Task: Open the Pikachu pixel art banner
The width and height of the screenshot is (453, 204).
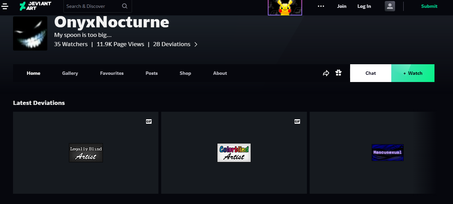Action: tap(285, 8)
